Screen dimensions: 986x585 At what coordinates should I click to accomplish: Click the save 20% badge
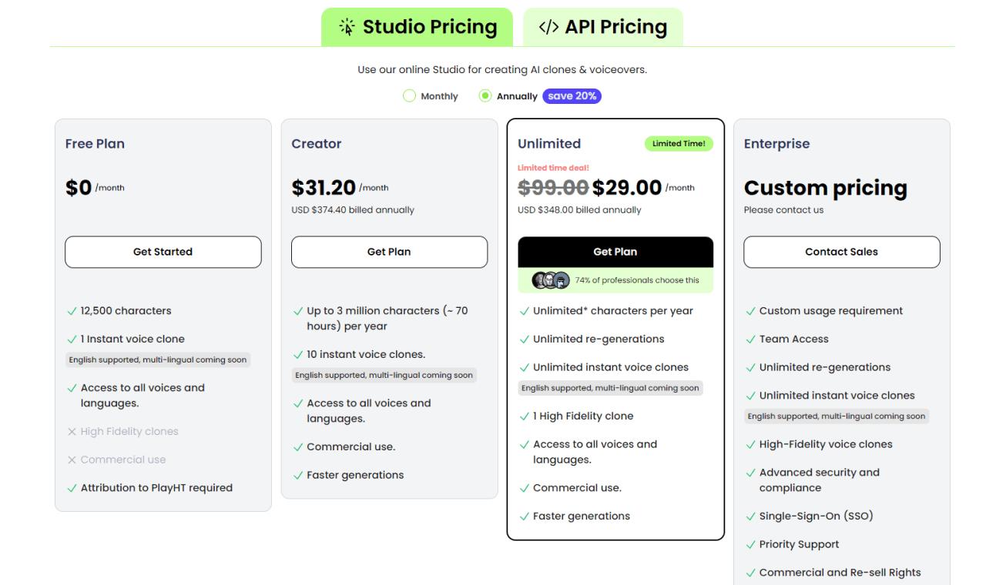pyautogui.click(x=572, y=96)
